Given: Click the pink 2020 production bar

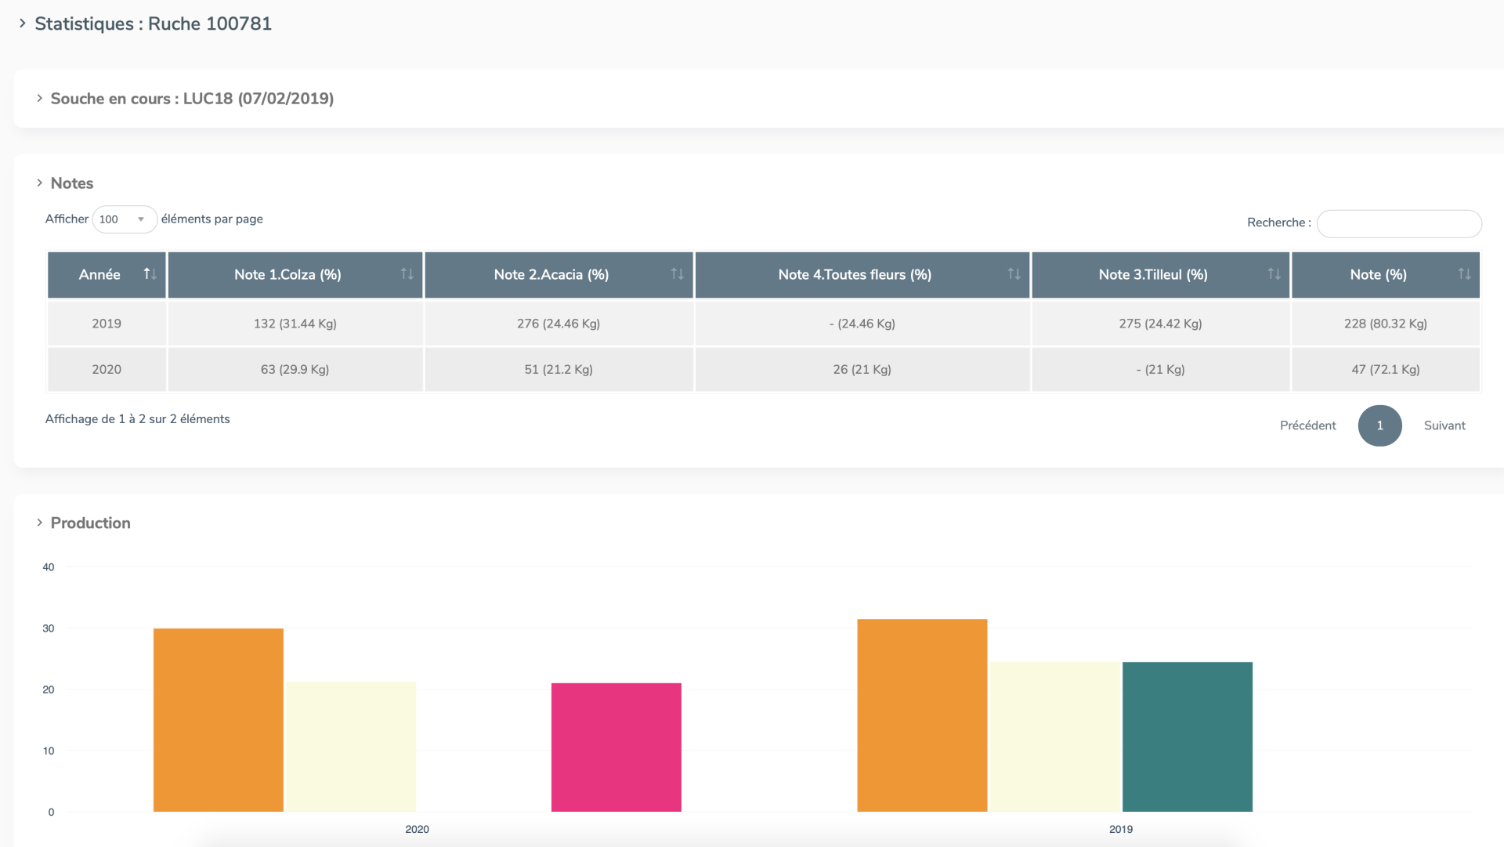Looking at the screenshot, I should click(x=616, y=747).
